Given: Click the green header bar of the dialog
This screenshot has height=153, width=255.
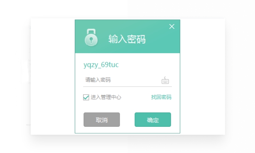Looking at the screenshot, I should (127, 36).
